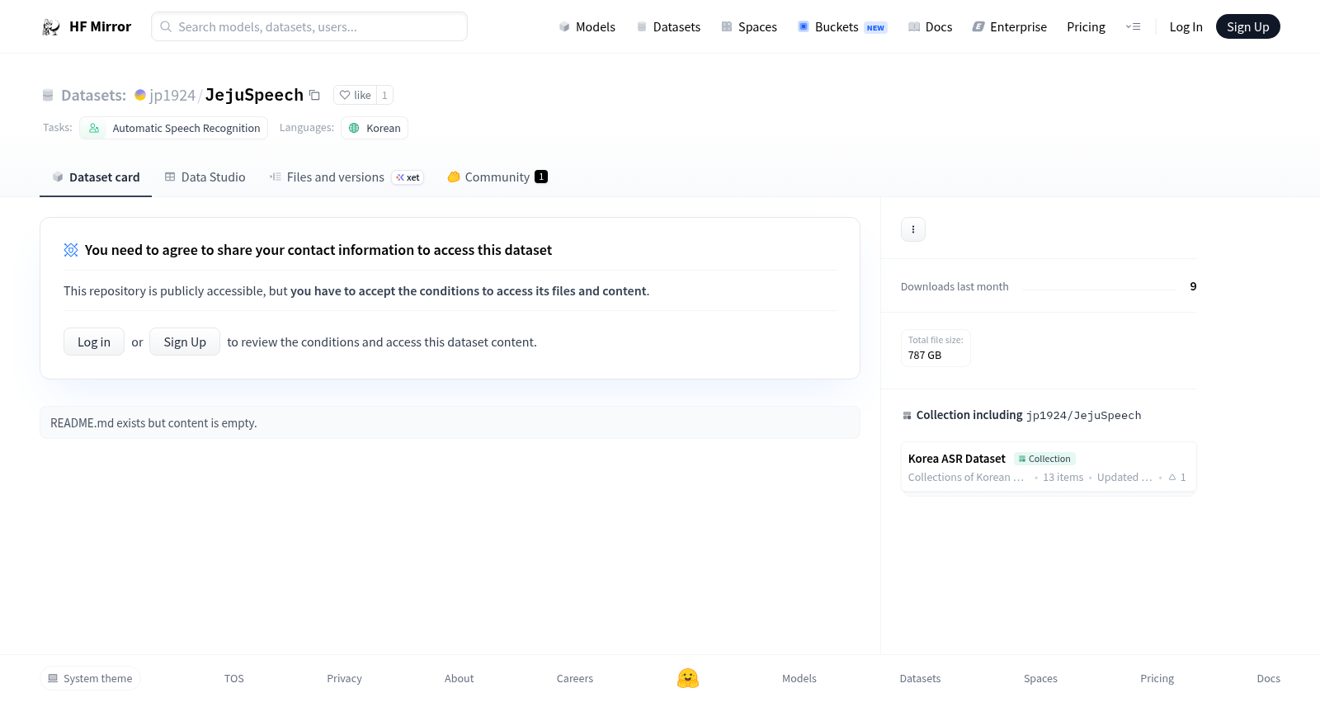The height and width of the screenshot is (707, 1320).
Task: Open Pricing in the top navigation
Action: pyautogui.click(x=1086, y=27)
